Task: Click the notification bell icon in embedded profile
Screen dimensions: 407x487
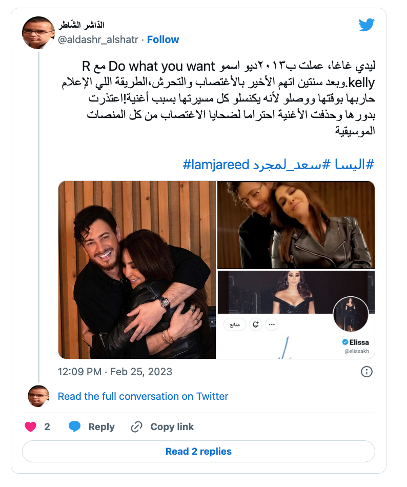Action: (x=256, y=324)
